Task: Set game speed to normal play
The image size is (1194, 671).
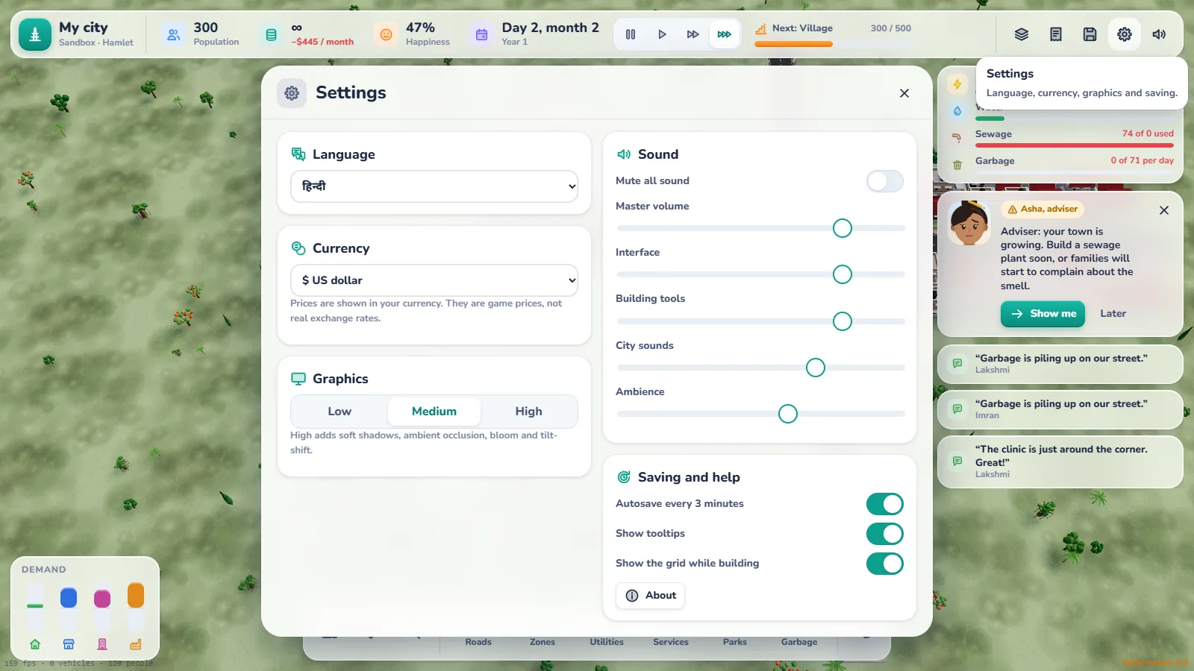Action: (x=662, y=34)
